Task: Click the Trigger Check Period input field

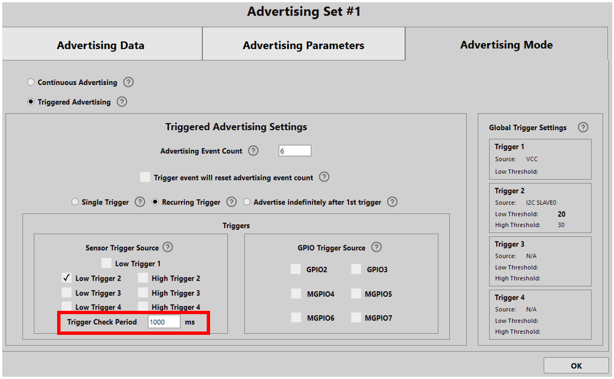Action: [x=164, y=322]
